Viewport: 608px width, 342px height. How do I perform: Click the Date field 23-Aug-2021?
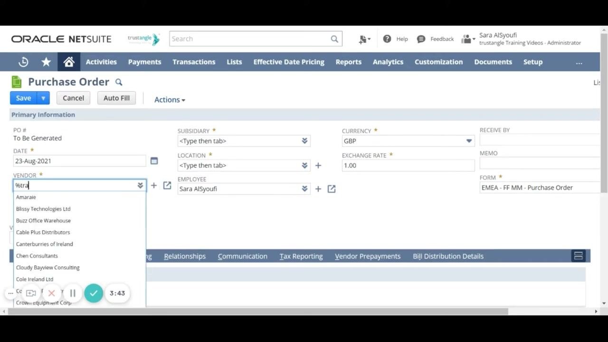point(79,161)
